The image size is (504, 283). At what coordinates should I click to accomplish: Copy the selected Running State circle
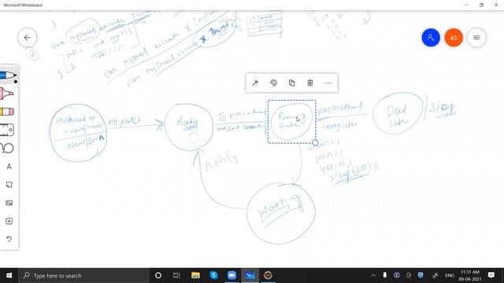click(291, 83)
